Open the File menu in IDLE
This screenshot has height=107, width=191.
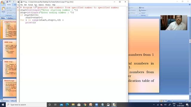[x=21, y=5]
